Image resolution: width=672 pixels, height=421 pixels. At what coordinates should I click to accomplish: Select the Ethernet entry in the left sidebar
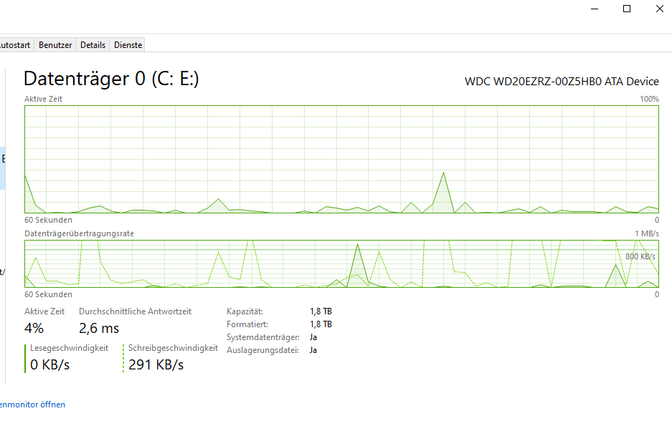click(4, 159)
